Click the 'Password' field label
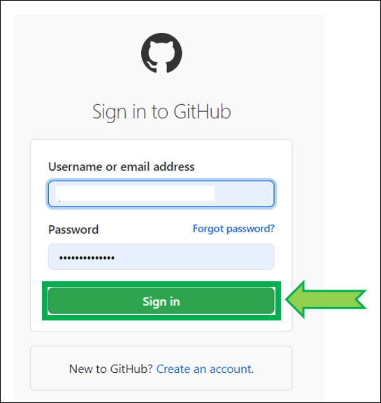Screen dimensions: 381x403 coord(73,229)
